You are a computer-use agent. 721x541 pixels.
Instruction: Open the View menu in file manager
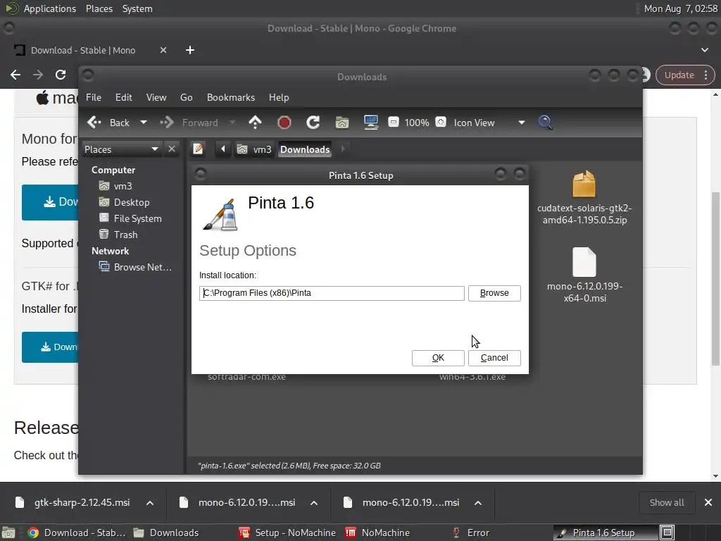[x=156, y=97]
